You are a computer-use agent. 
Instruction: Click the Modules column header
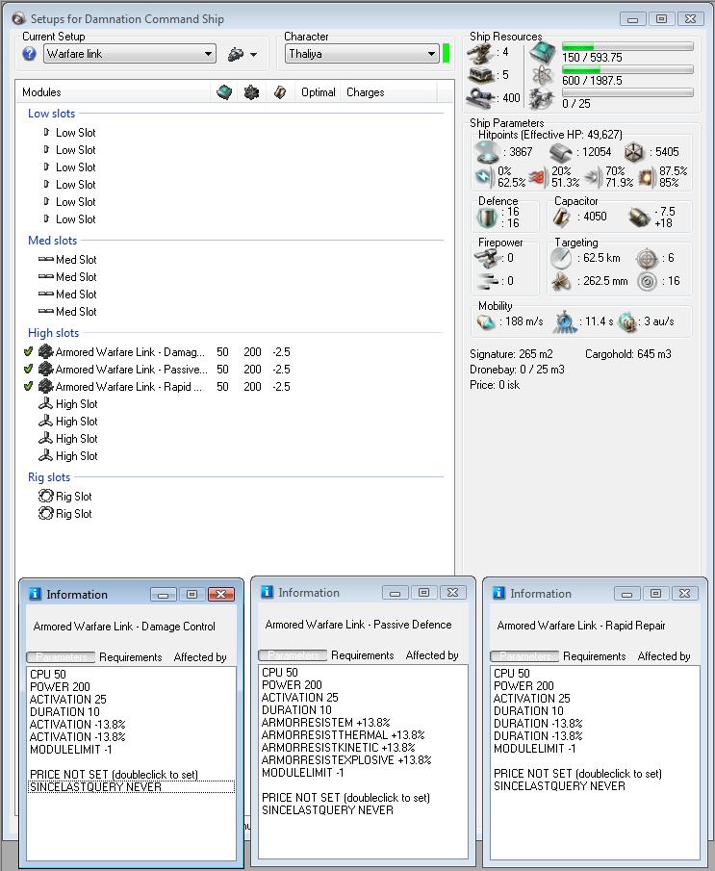(x=41, y=92)
